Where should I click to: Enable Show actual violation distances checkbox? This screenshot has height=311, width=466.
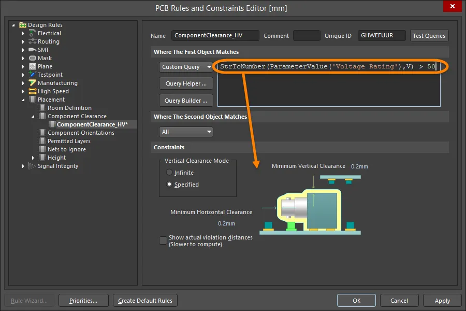point(164,240)
